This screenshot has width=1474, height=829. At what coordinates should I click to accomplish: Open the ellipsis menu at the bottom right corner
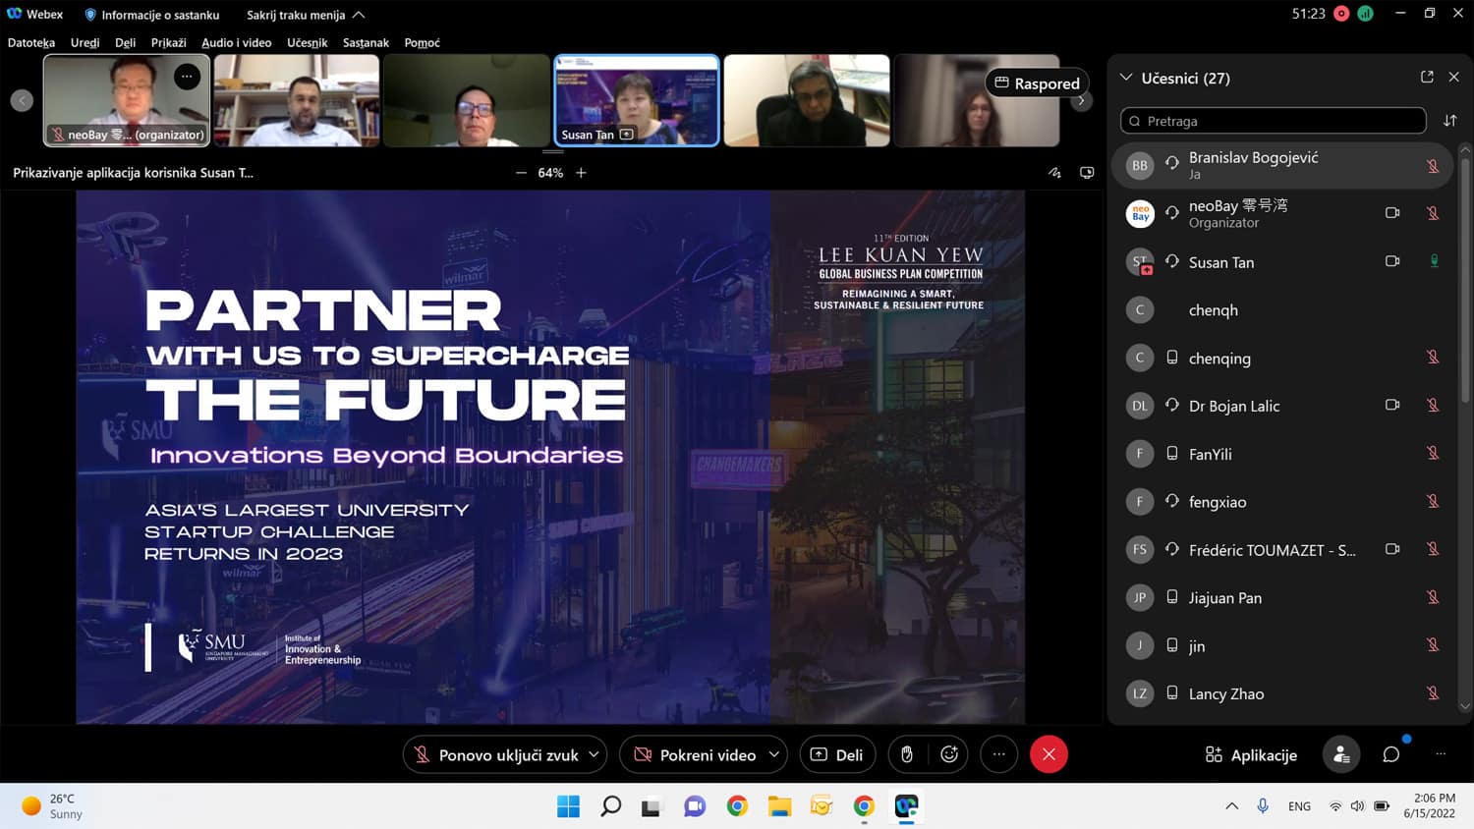pyautogui.click(x=1441, y=754)
